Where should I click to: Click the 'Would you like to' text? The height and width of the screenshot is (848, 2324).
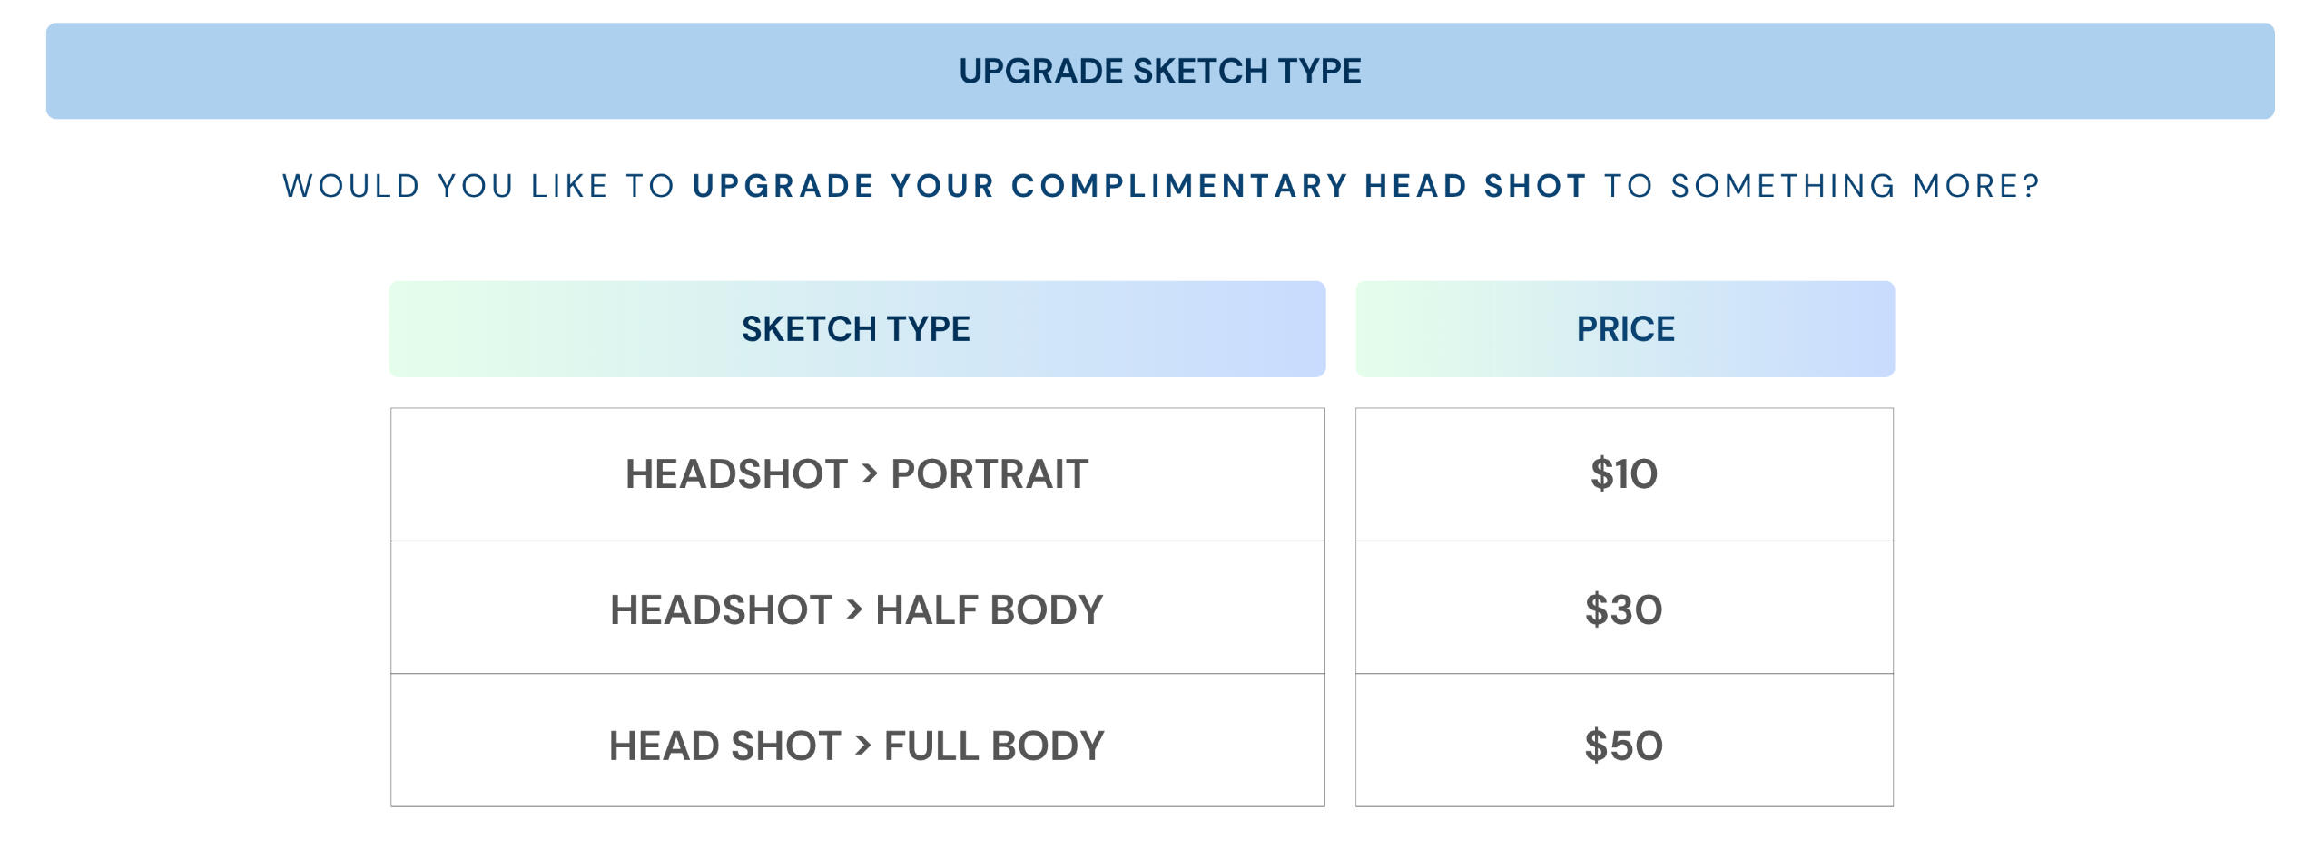(479, 186)
